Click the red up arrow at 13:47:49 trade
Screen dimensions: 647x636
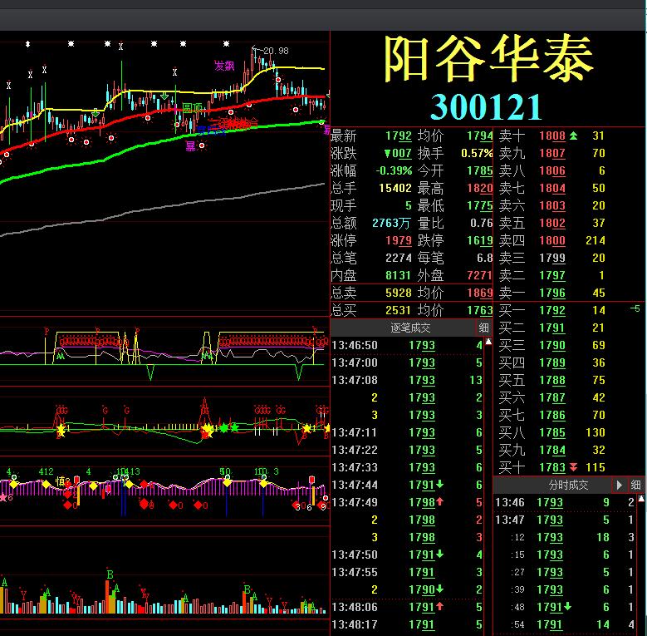[x=440, y=501]
